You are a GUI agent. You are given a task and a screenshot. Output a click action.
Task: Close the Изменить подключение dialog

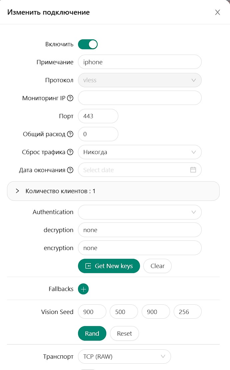tap(218, 12)
